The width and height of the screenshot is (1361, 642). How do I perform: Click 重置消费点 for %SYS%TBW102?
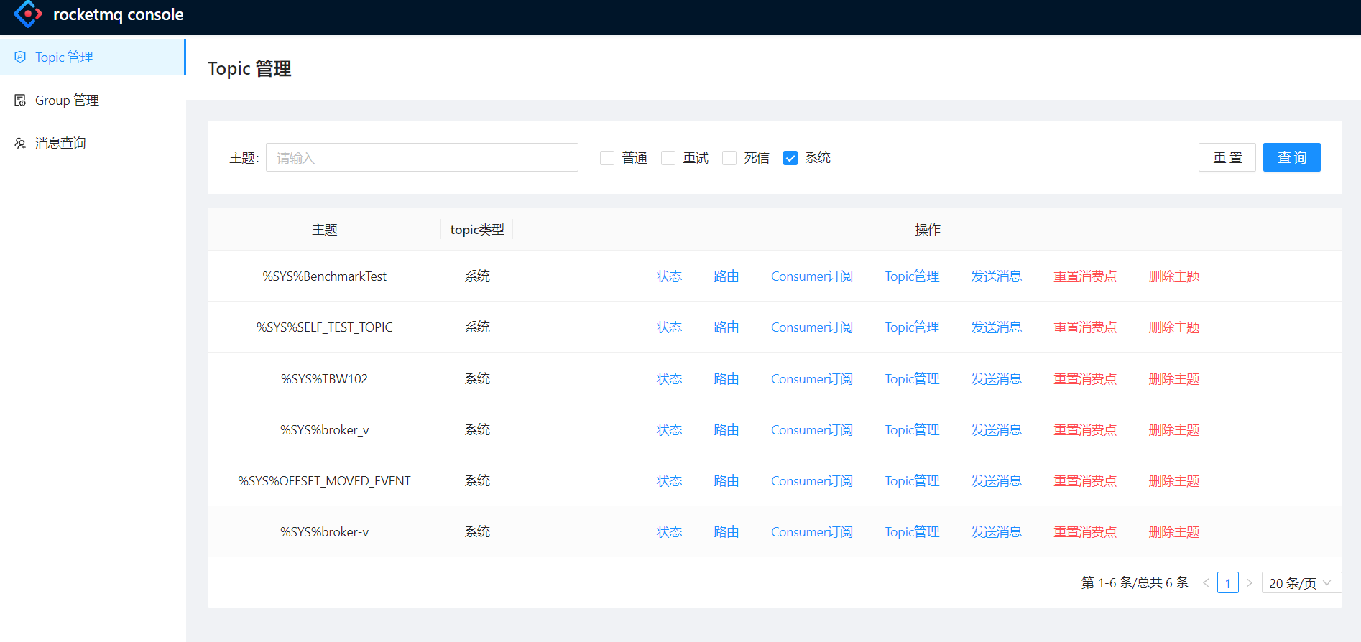(x=1085, y=379)
